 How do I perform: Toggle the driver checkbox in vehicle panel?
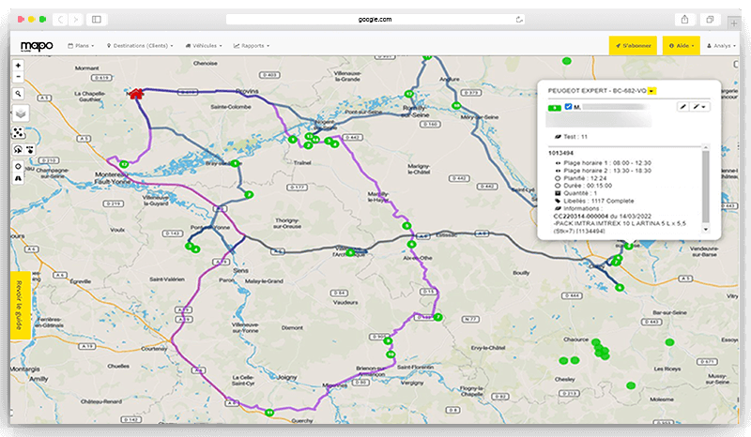[568, 107]
